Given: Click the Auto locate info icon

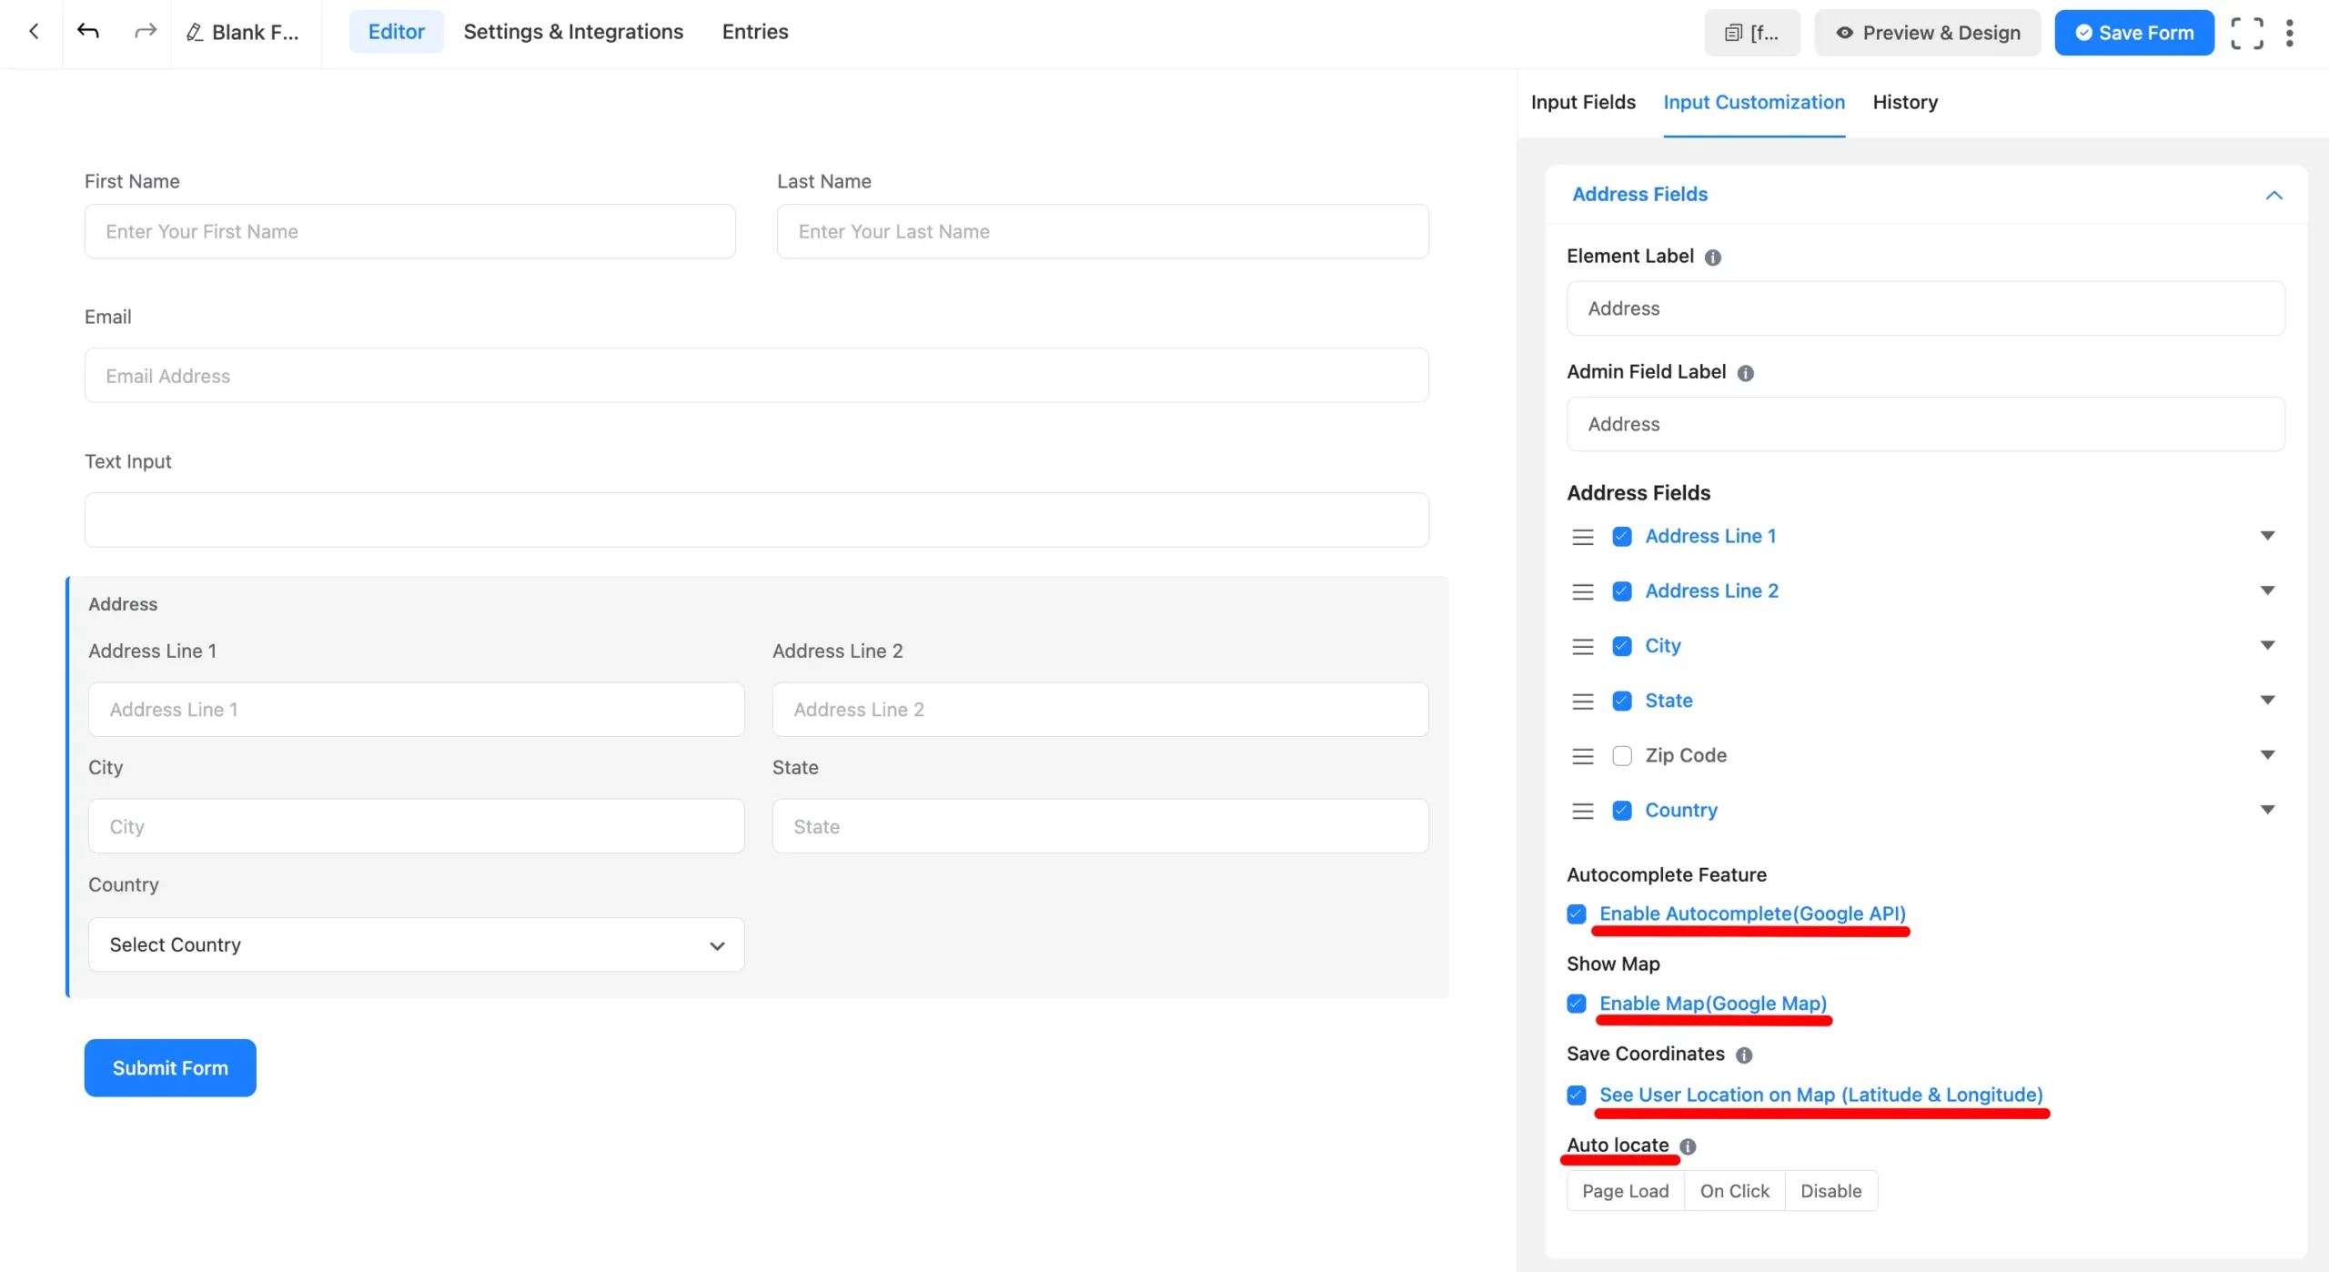Looking at the screenshot, I should pyautogui.click(x=1688, y=1146).
